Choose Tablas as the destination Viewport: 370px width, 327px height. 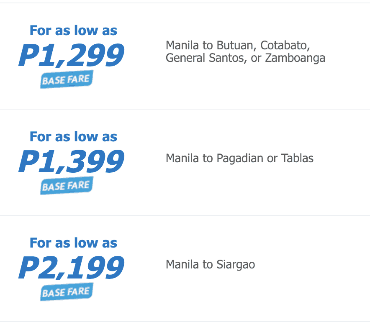coord(297,158)
